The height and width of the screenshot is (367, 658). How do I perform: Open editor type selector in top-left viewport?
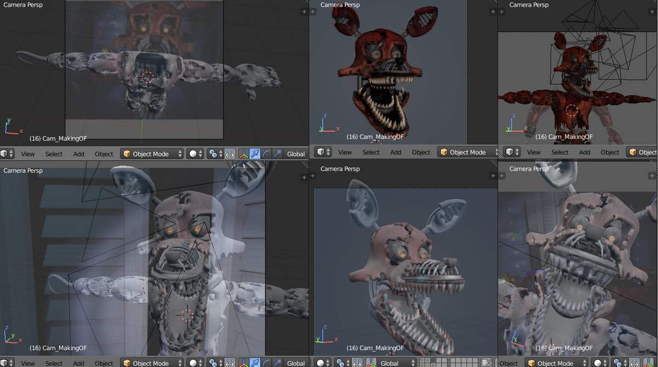click(x=7, y=153)
